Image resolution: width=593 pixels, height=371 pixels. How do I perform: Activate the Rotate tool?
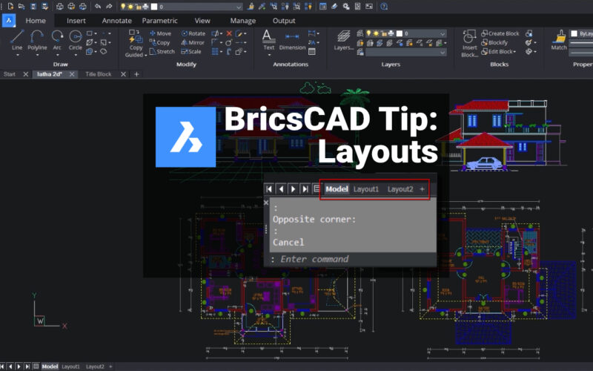(192, 33)
